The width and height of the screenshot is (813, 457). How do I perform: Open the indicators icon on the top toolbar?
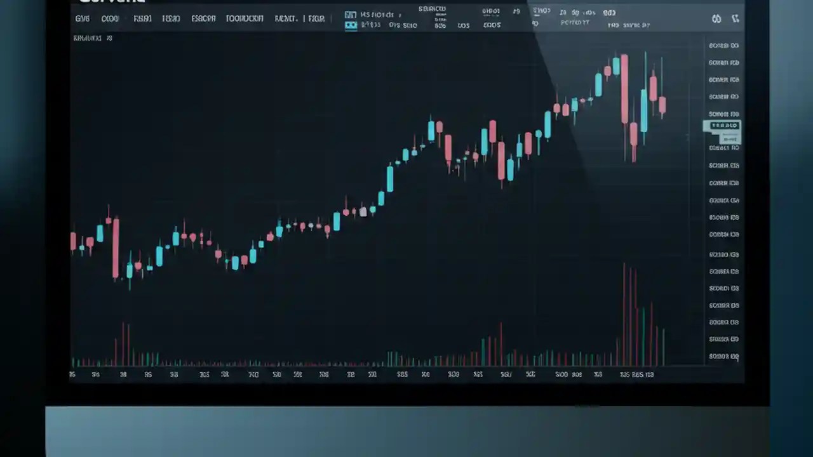tap(245, 18)
